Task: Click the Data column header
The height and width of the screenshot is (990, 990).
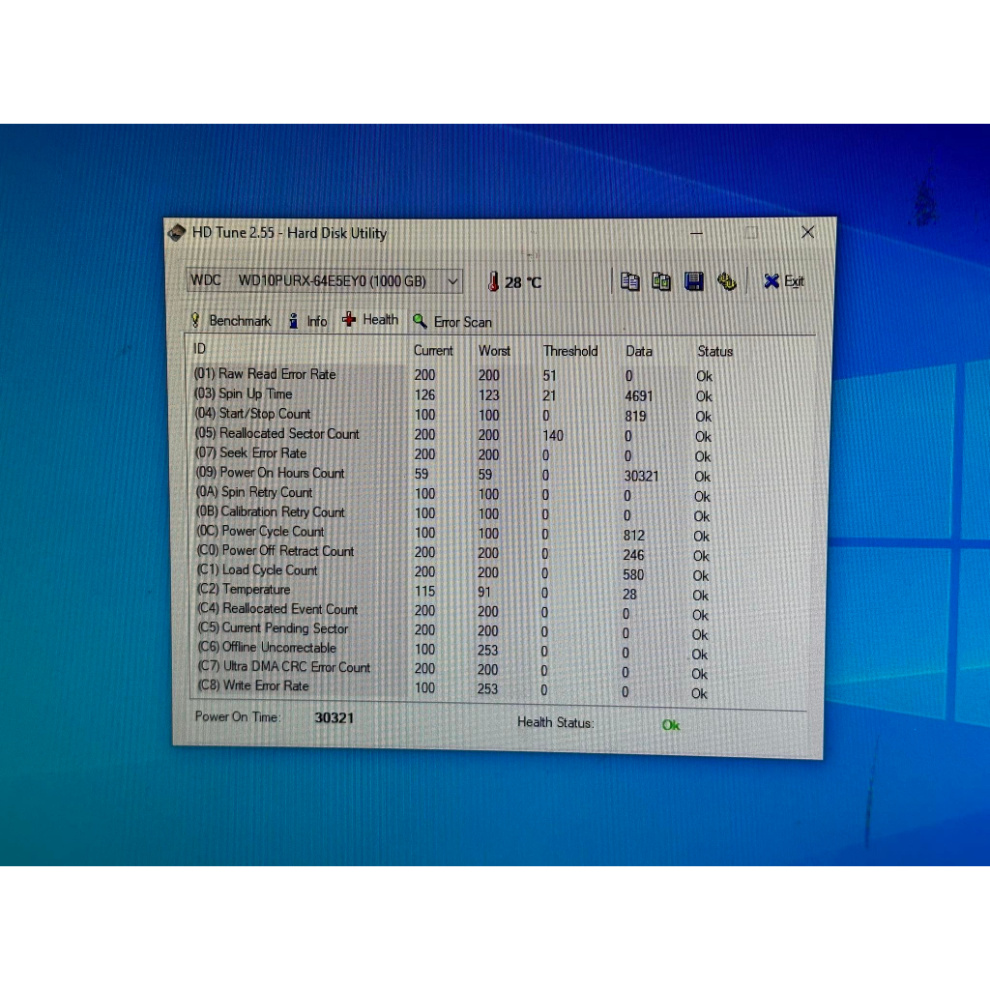Action: pos(638,351)
